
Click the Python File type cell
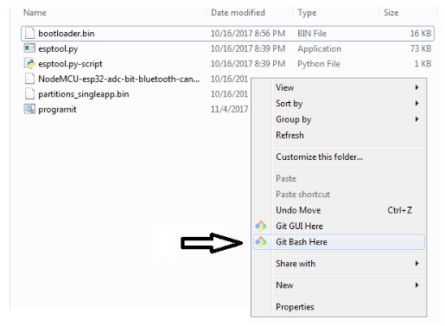pyautogui.click(x=319, y=64)
